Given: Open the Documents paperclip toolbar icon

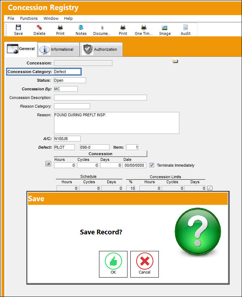Looking at the screenshot, I should [x=102, y=28].
